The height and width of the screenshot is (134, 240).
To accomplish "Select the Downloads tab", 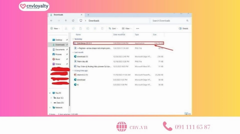I will [x=66, y=15].
